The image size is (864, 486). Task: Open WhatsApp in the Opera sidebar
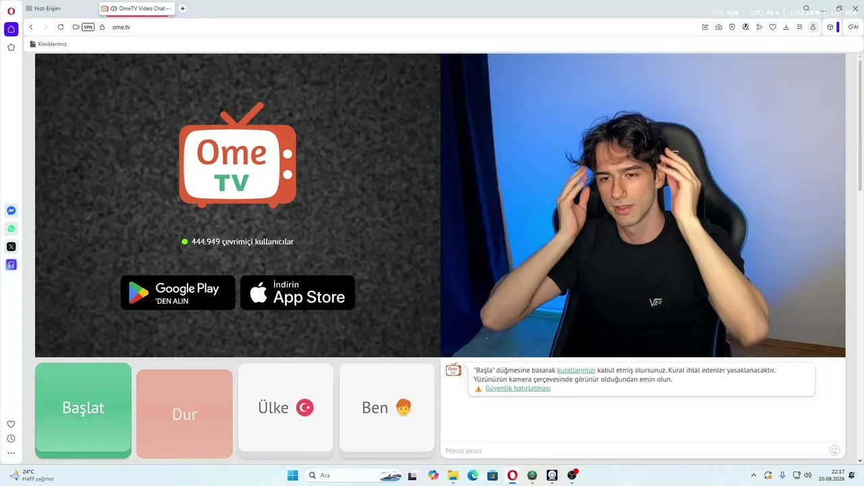[11, 229]
